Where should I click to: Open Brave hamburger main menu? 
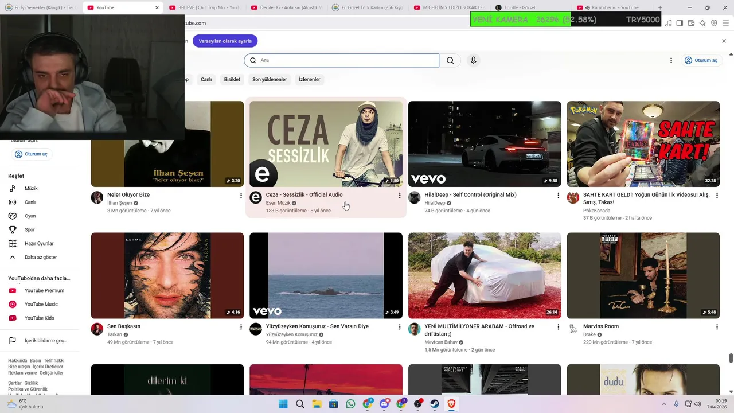coord(726,23)
